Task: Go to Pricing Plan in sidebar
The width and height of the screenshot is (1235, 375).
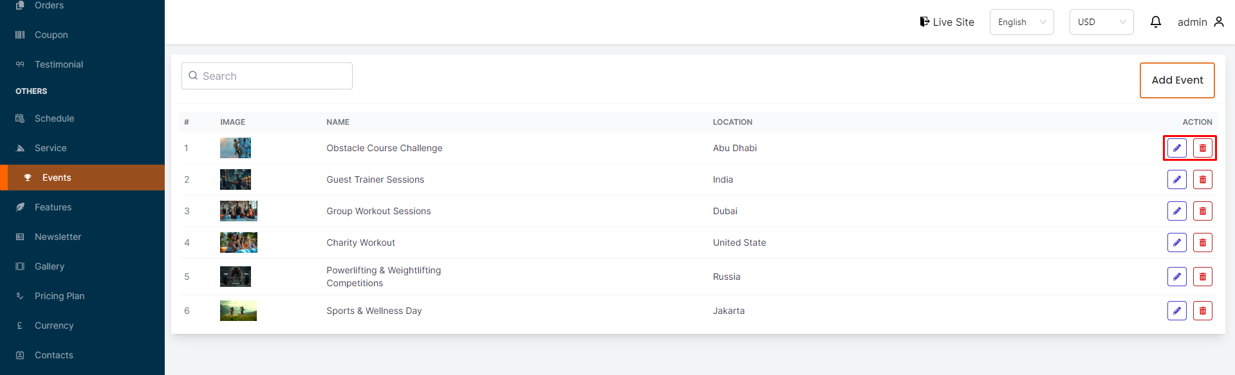Action: pyautogui.click(x=59, y=296)
